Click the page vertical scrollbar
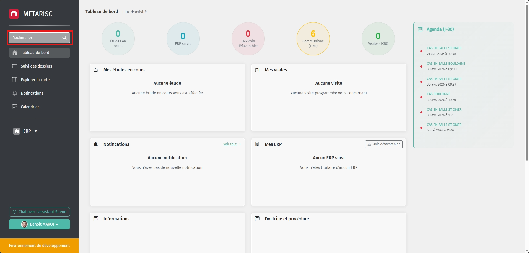This screenshot has height=253, width=529. 527,83
